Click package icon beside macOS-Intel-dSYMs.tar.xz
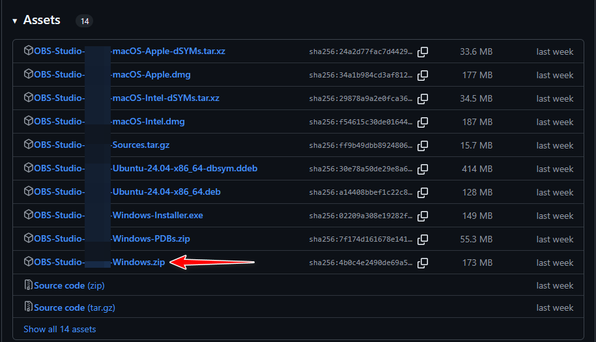 pyautogui.click(x=29, y=98)
